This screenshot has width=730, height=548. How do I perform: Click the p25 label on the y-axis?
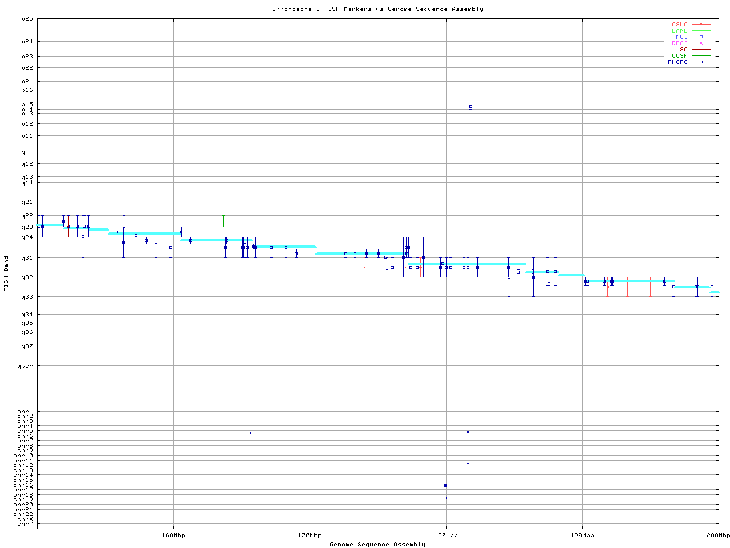[27, 19]
